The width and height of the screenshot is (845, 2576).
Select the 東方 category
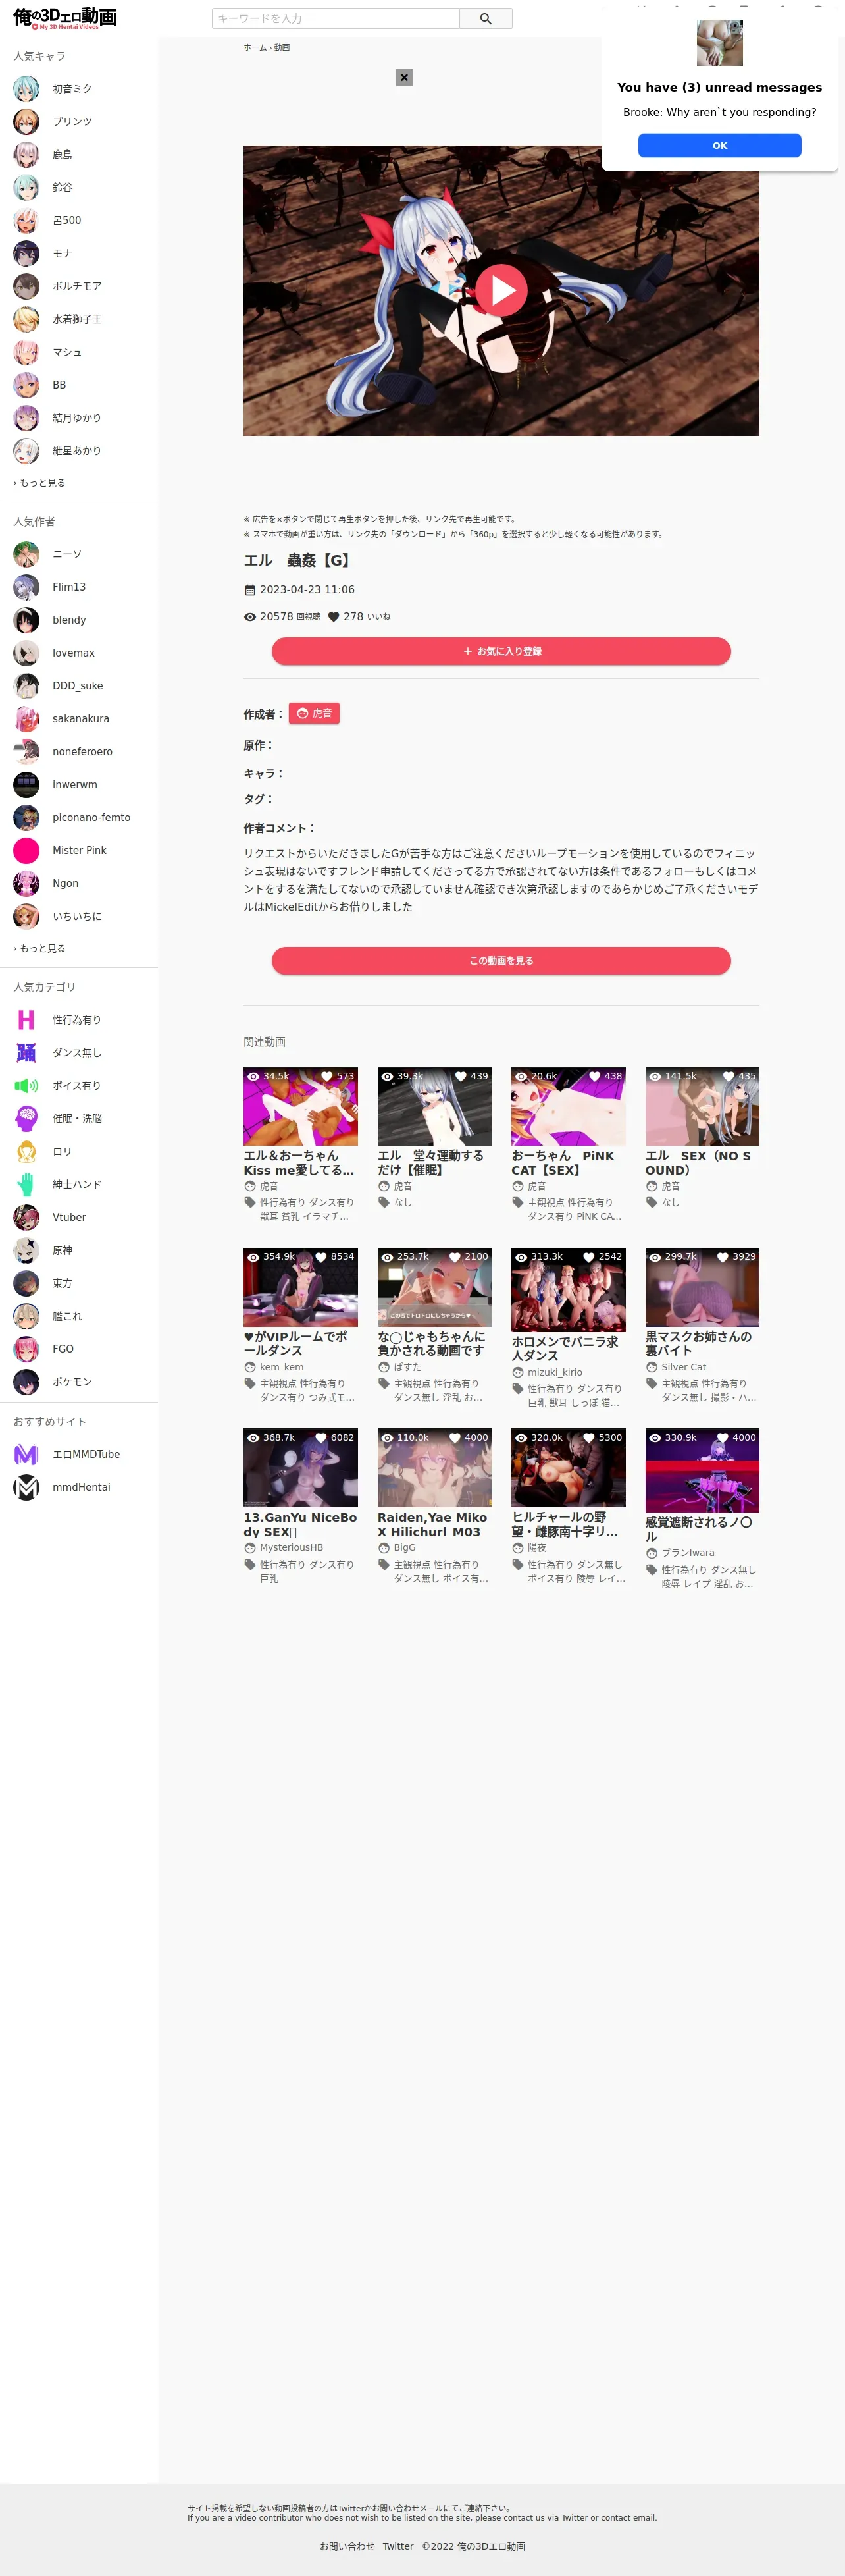click(62, 1284)
